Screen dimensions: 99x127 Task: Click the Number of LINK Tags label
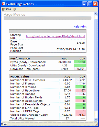click(x=24, y=108)
